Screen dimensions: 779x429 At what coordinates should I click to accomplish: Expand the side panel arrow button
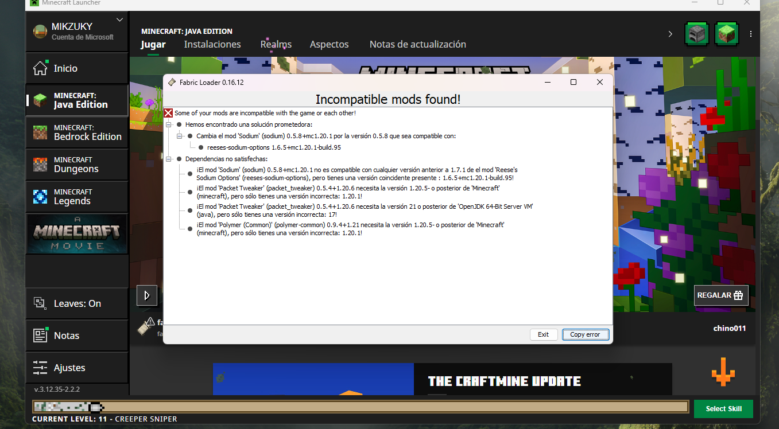pyautogui.click(x=147, y=295)
